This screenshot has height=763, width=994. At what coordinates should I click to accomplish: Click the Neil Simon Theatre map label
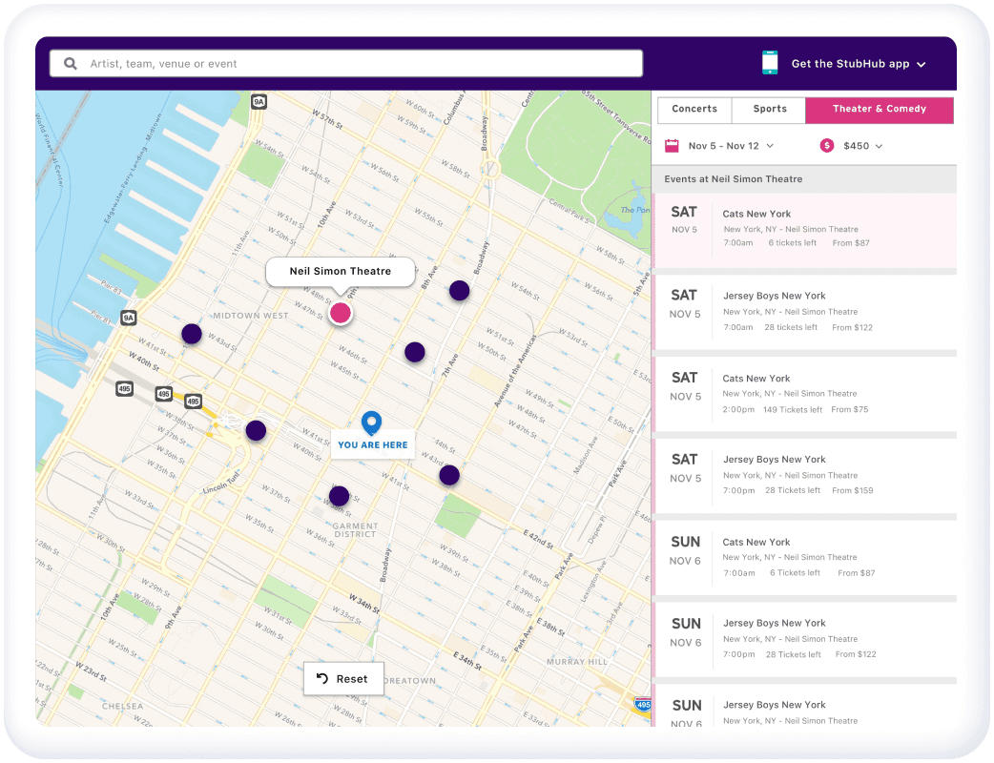(341, 271)
